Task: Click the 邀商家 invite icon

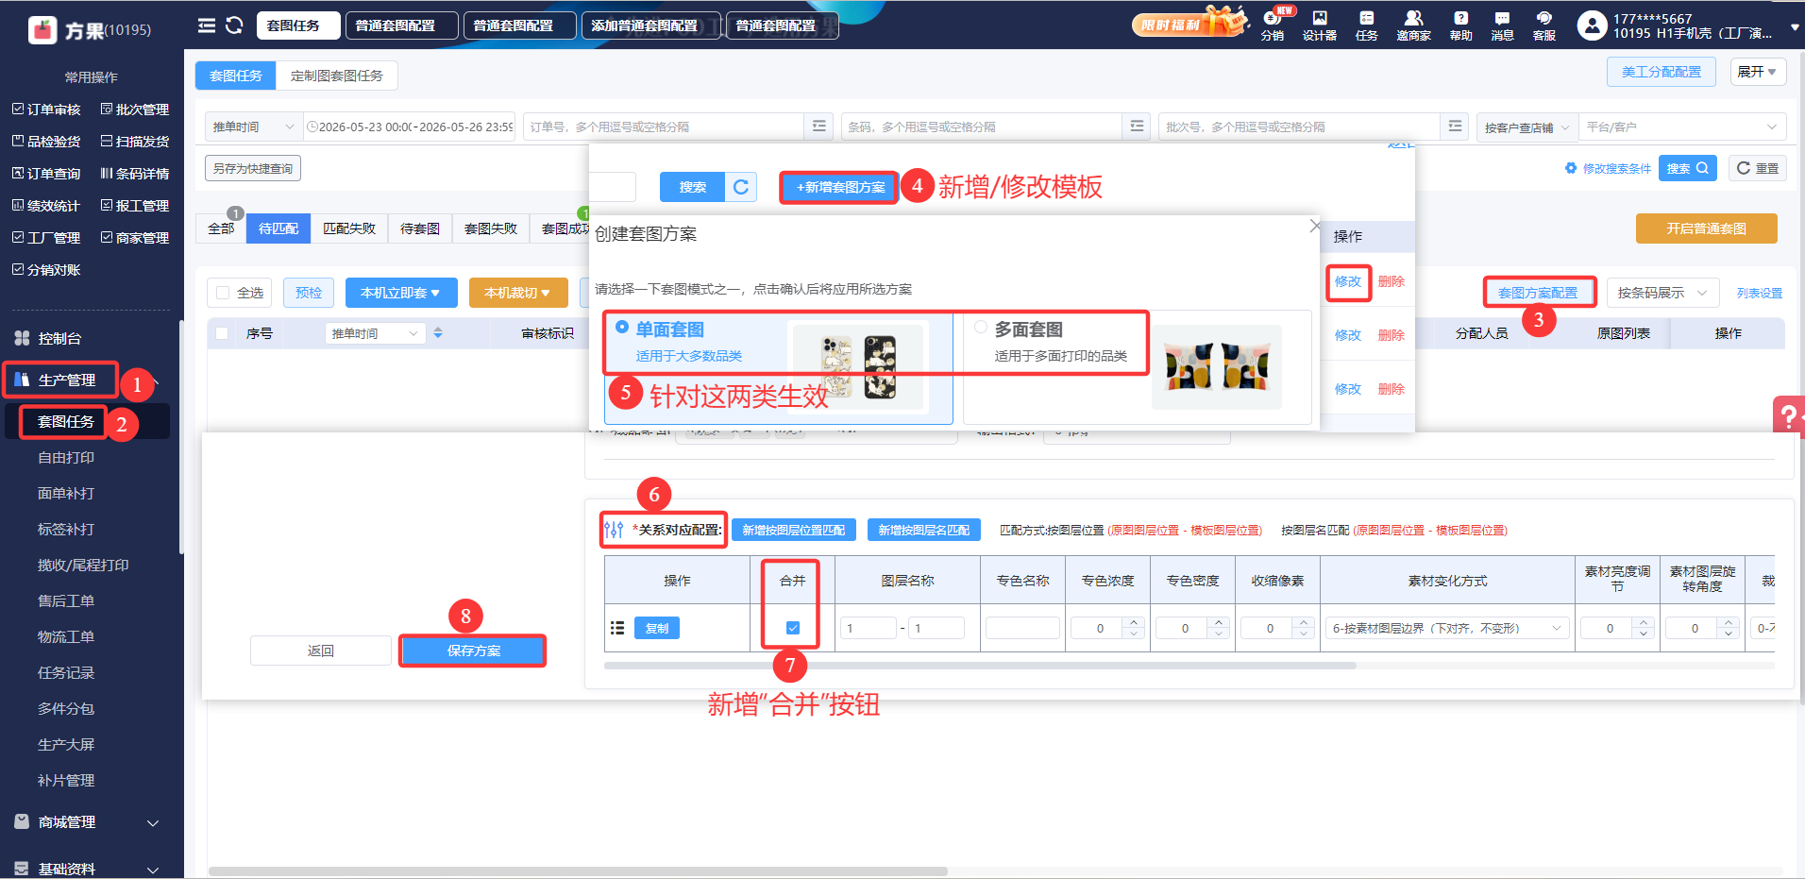Action: [x=1413, y=25]
